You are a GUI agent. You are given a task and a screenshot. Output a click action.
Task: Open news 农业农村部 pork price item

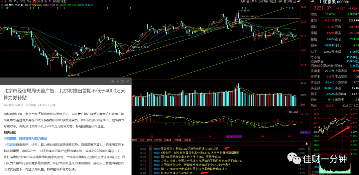(197, 161)
